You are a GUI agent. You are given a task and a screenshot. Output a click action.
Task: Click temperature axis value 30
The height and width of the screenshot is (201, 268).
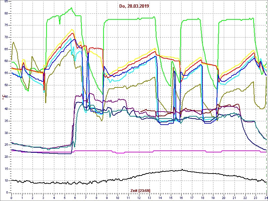tap(6, 133)
